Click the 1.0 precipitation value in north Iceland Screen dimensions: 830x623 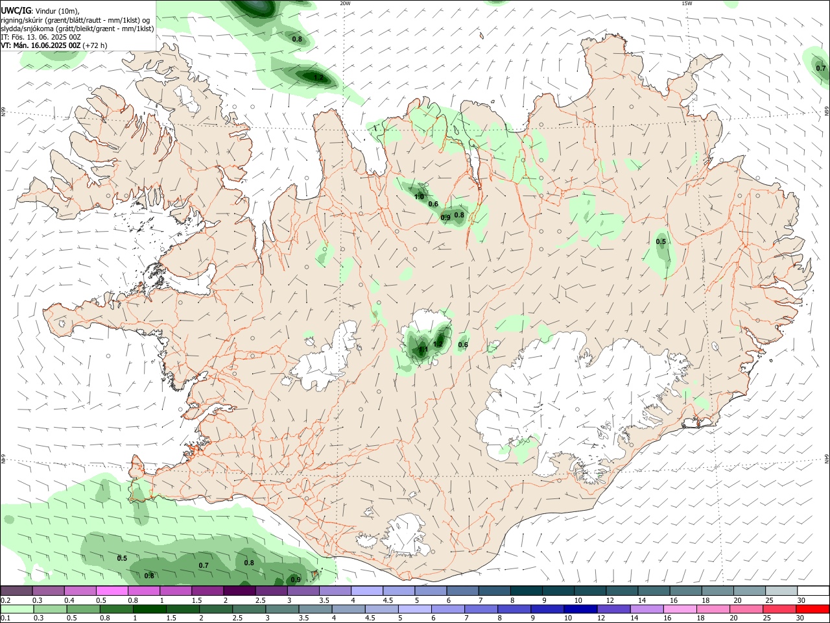point(419,197)
